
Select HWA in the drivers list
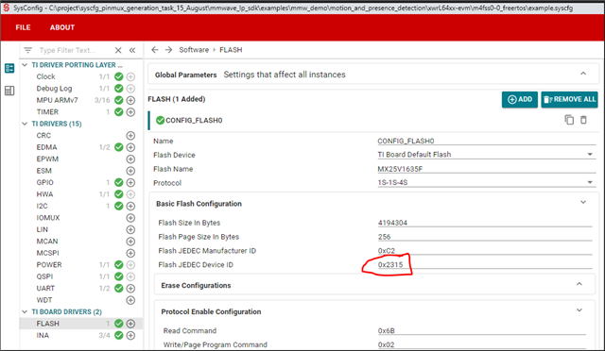point(44,194)
